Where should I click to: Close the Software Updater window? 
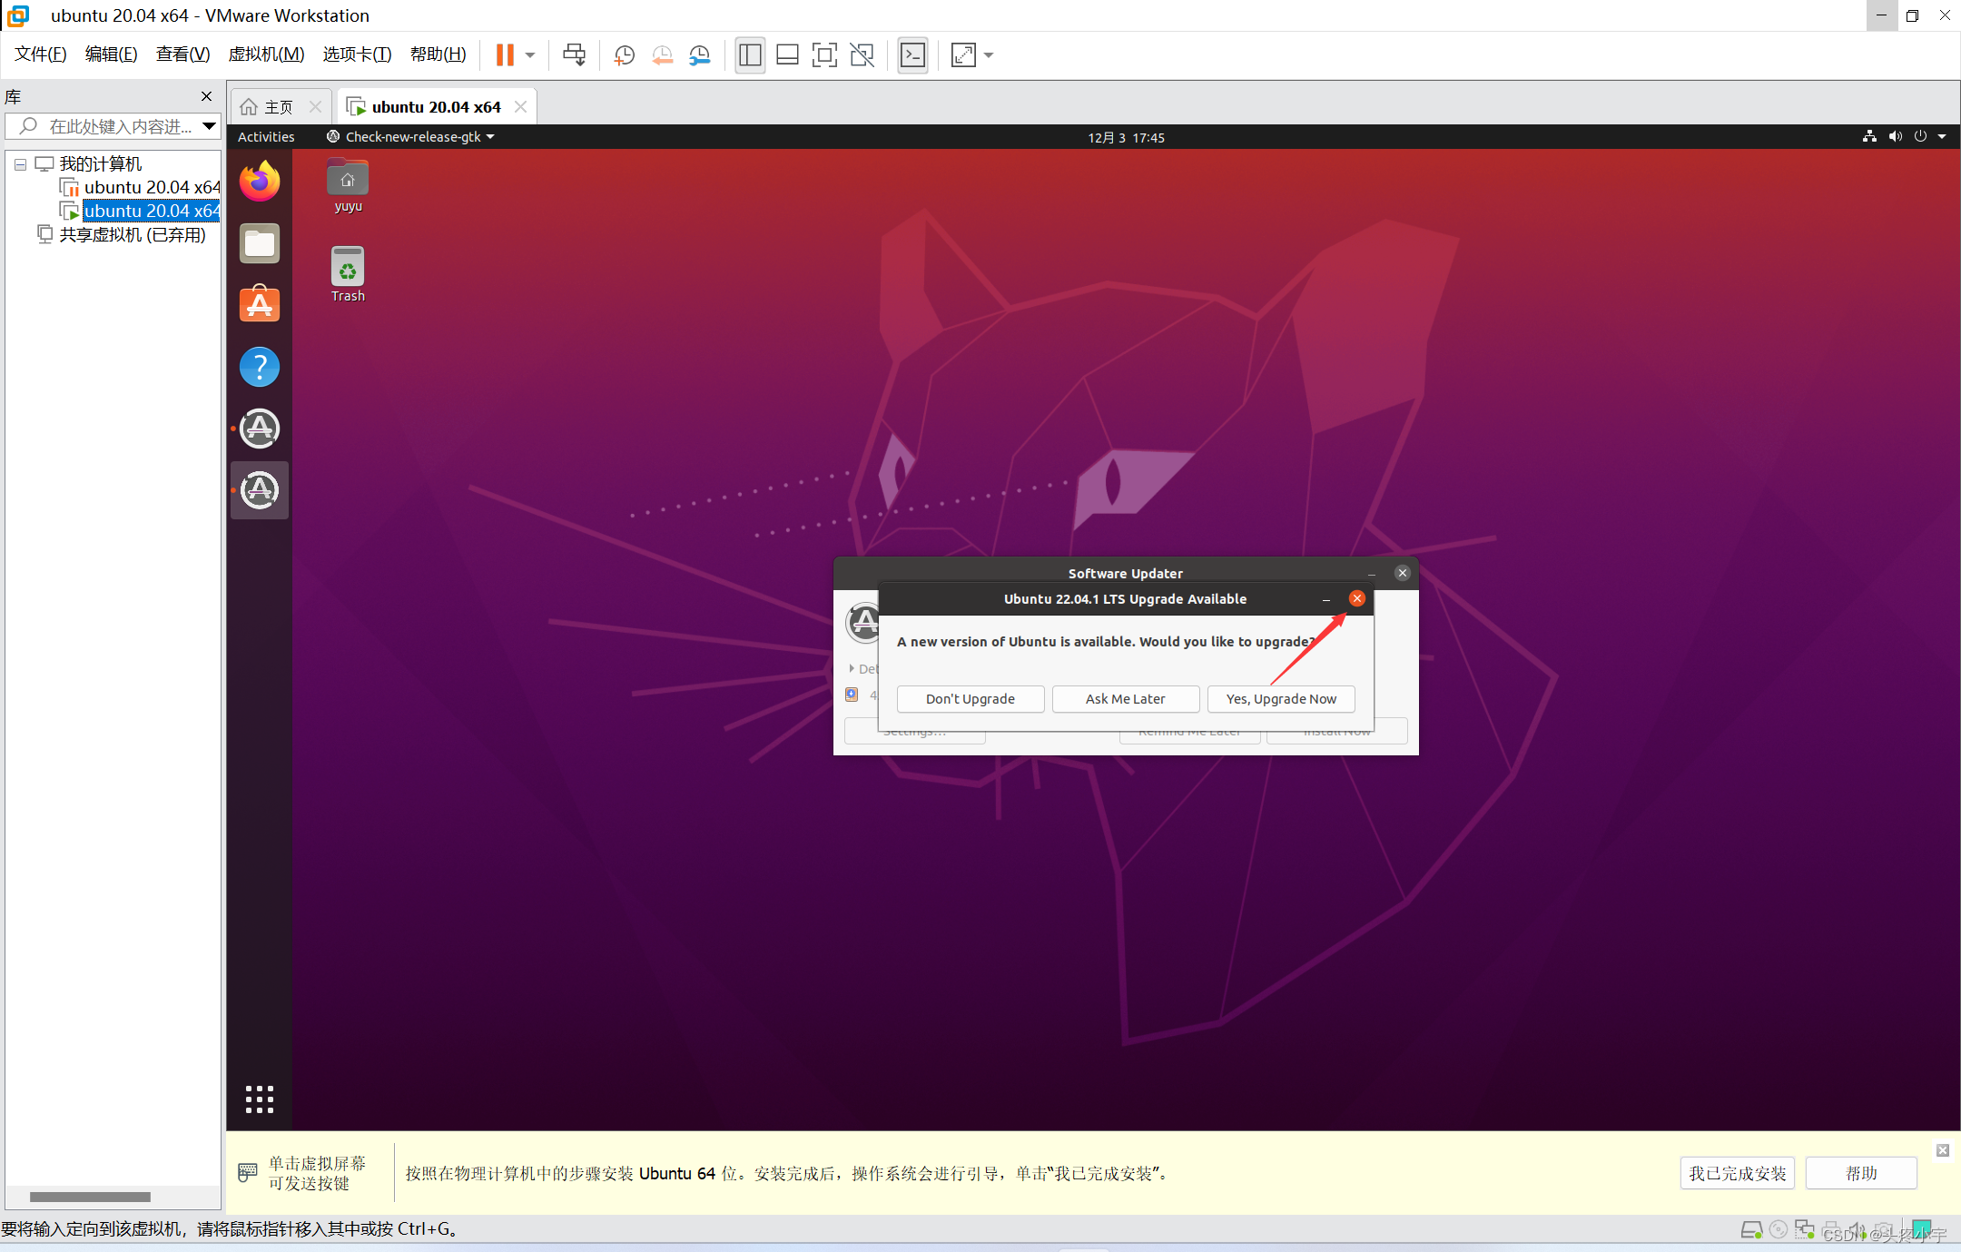pos(1403,573)
